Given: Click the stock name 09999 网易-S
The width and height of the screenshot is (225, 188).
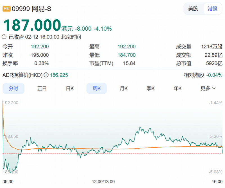Looking at the screenshot, I should click(x=31, y=9).
